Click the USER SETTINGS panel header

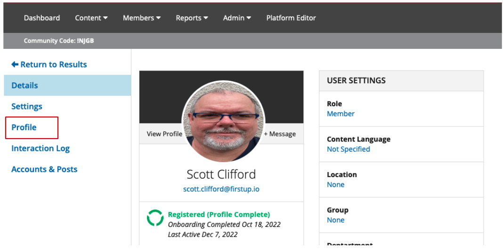tap(401, 81)
